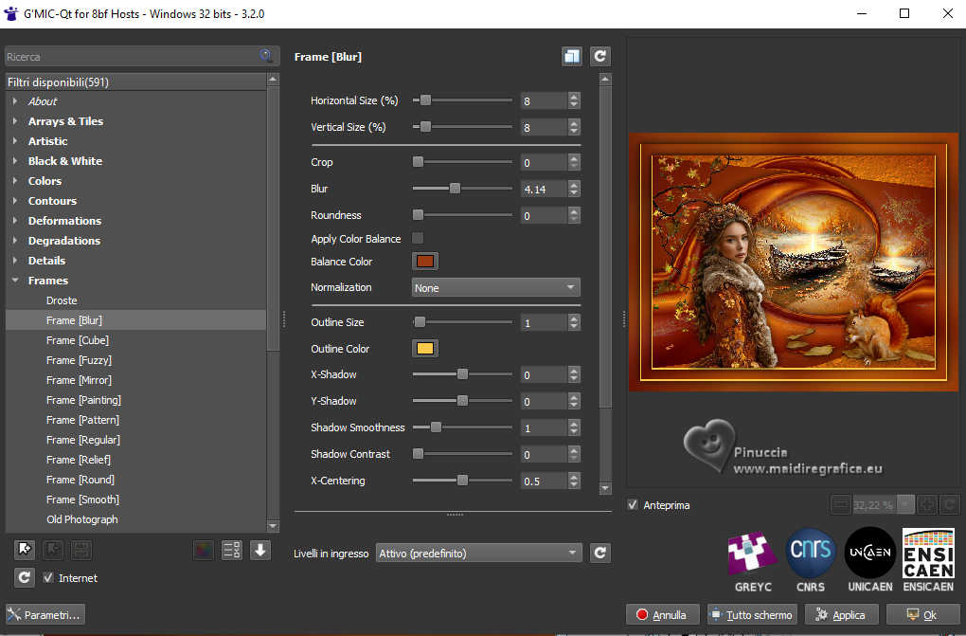The width and height of the screenshot is (966, 636).
Task: Disable the Anteprima preview checkbox
Action: [633, 504]
